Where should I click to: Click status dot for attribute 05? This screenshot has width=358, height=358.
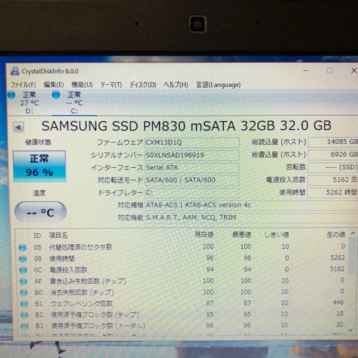22,247
